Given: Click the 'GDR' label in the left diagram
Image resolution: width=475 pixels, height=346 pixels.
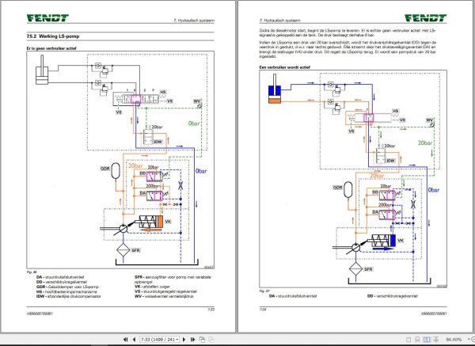Looking at the screenshot, I should 104,169.
